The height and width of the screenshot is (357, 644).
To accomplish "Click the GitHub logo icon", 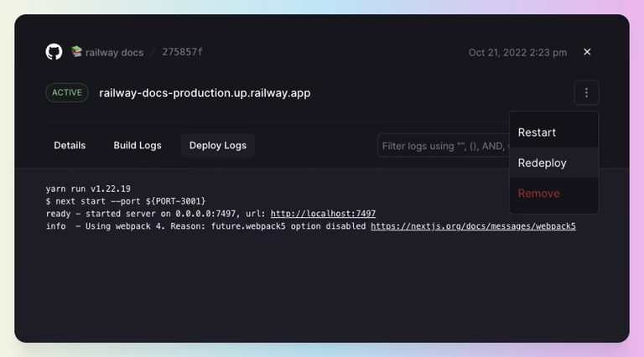I will [x=54, y=52].
